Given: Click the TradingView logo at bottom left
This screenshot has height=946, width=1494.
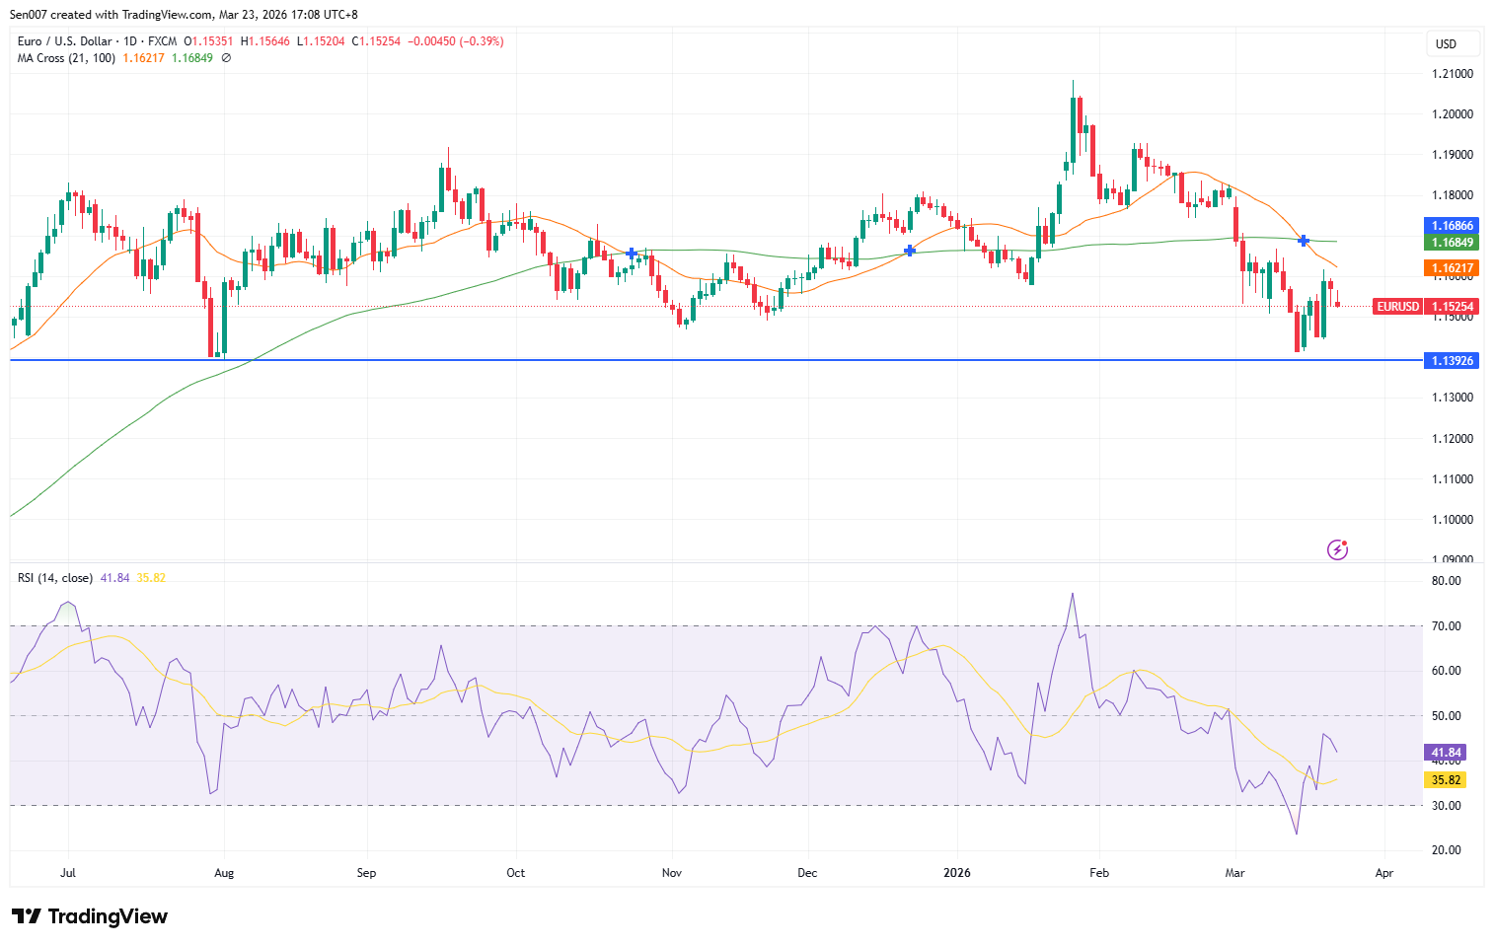Looking at the screenshot, I should 90,916.
